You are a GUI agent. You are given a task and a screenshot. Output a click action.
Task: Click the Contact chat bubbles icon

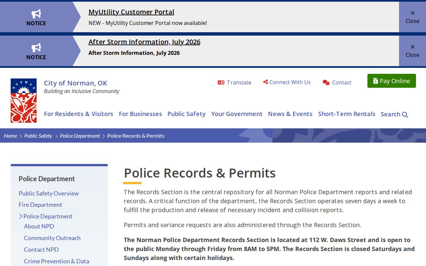coord(326,82)
